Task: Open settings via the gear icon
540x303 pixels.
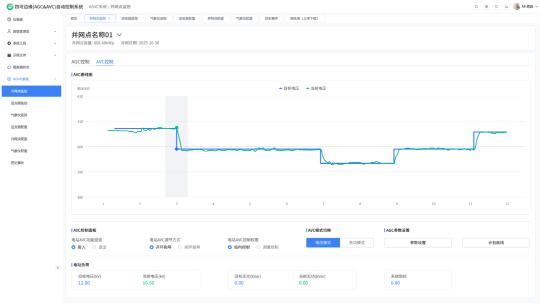Action: pyautogui.click(x=486, y=6)
